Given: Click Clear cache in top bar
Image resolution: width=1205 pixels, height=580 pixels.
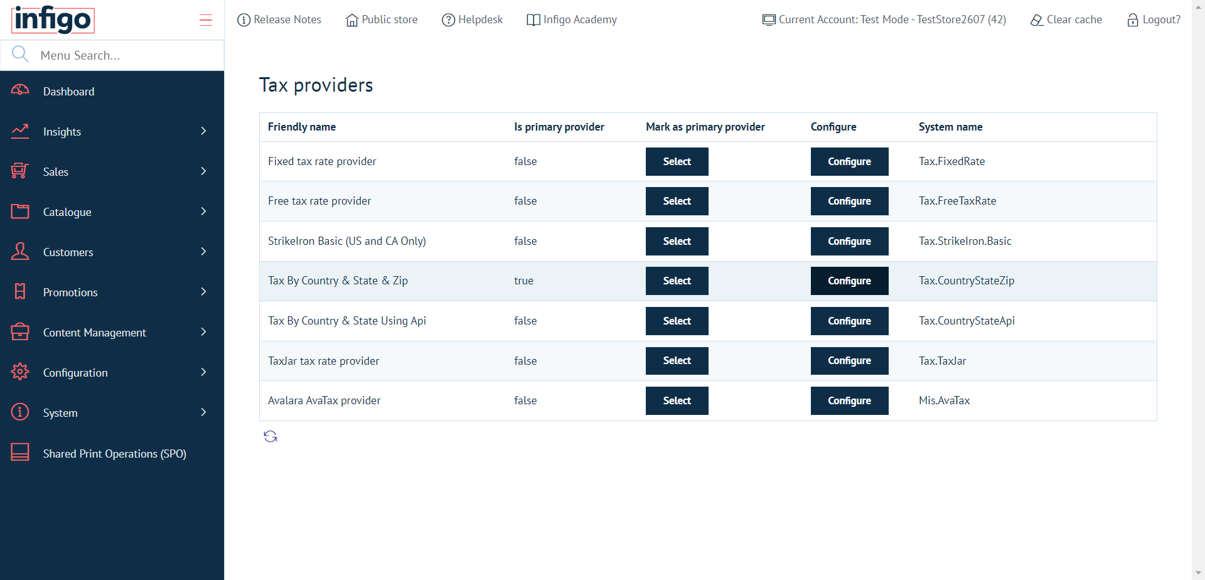Looking at the screenshot, I should pos(1066,20).
